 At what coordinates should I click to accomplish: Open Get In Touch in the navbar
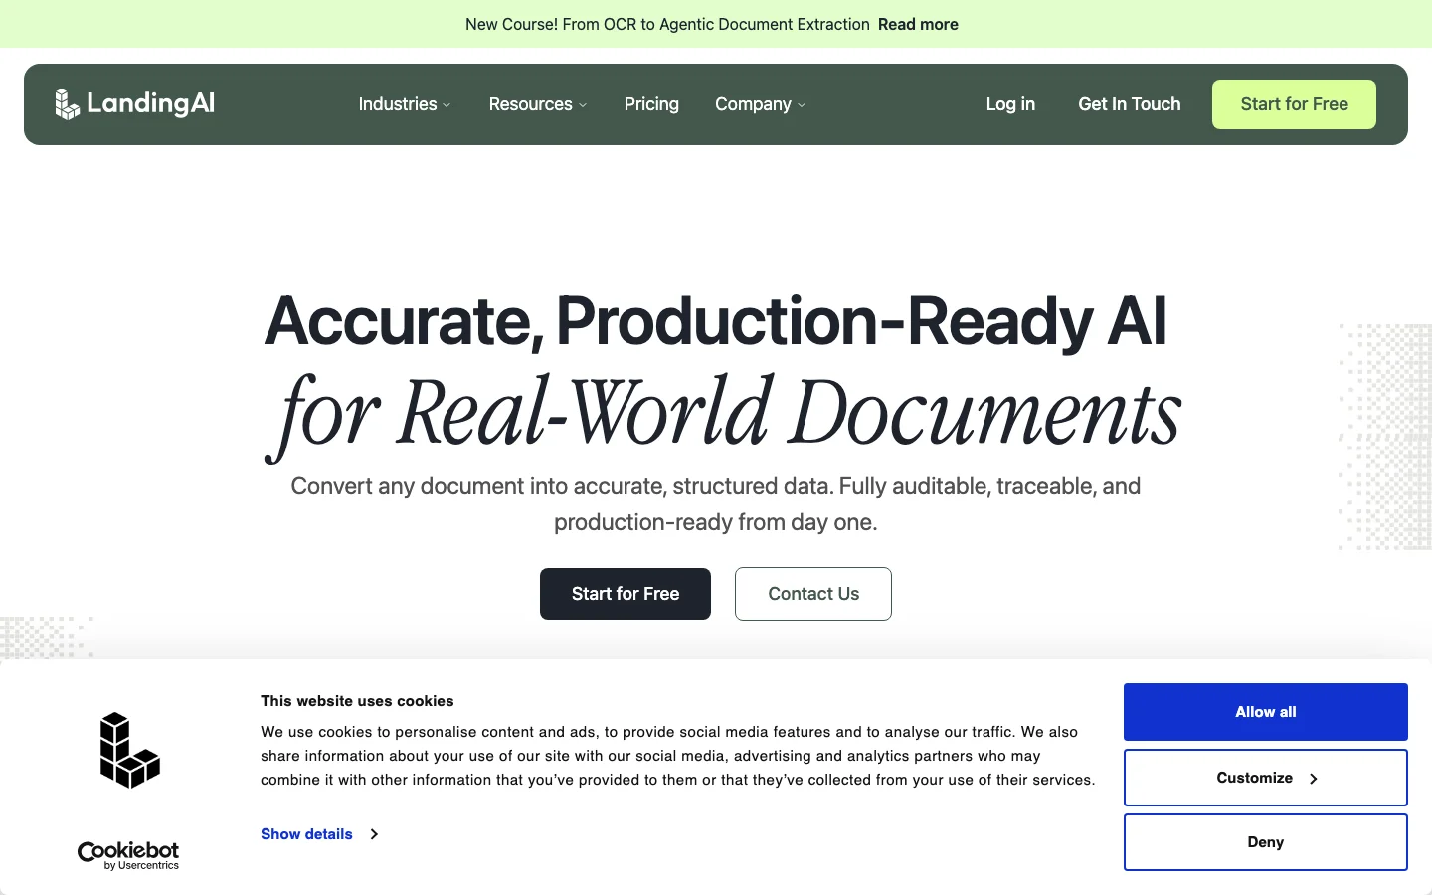point(1130,104)
